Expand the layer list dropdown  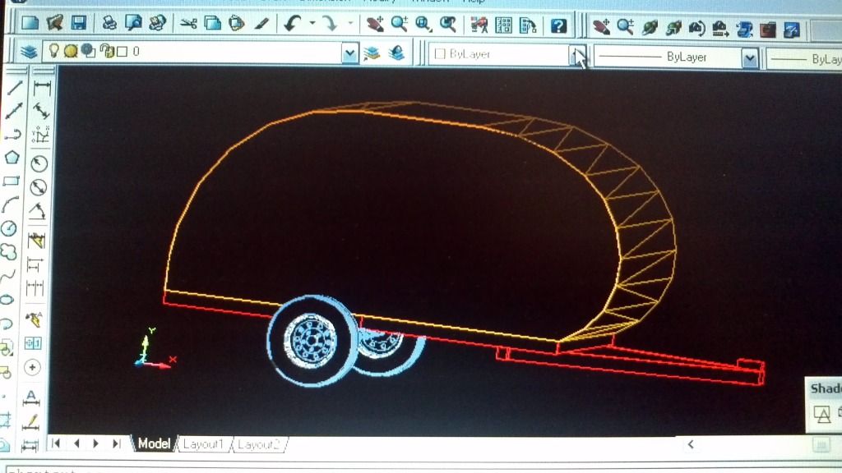(x=349, y=53)
